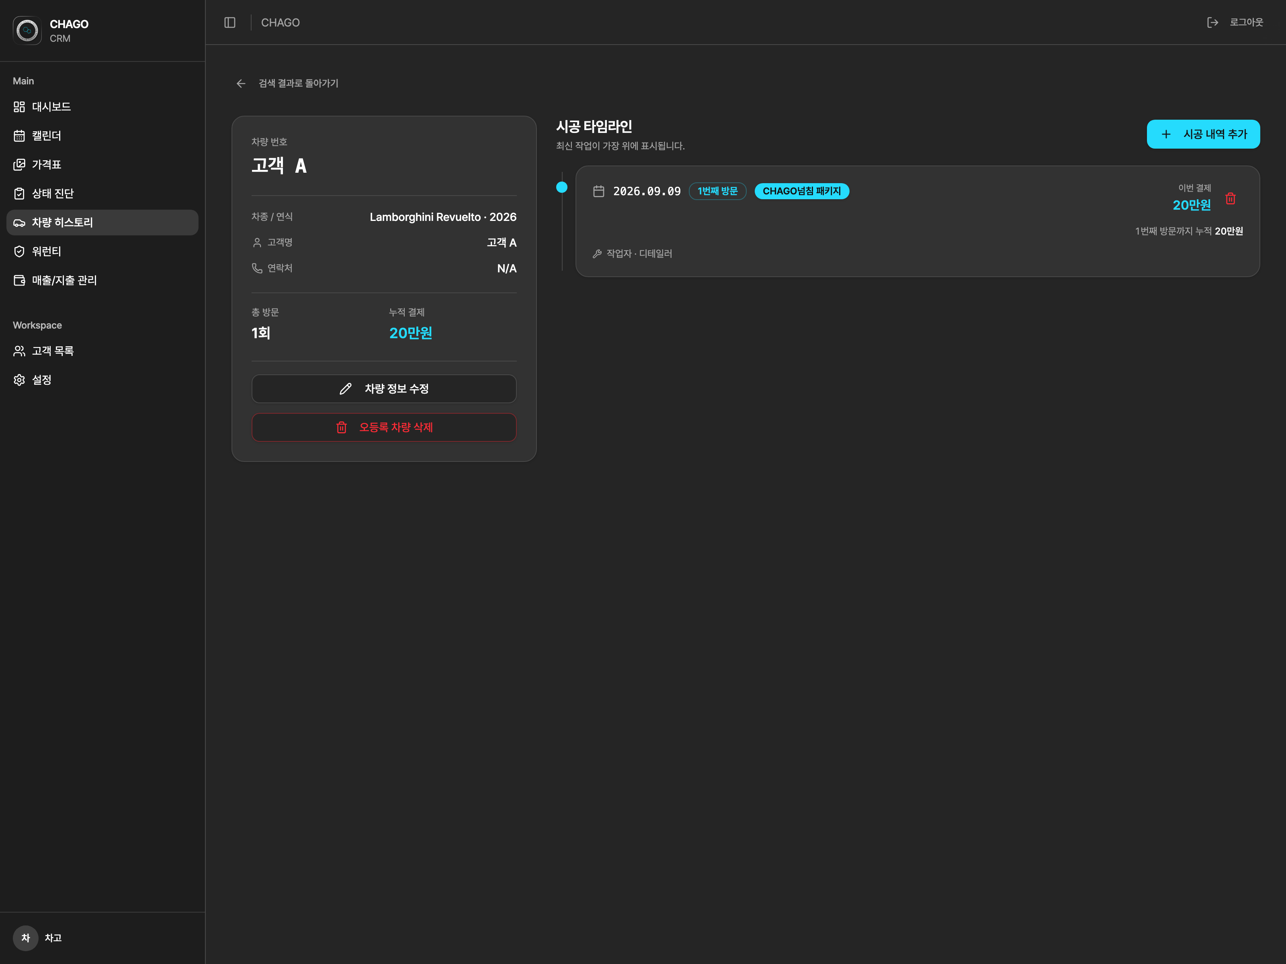Open 대시보드 in the sidebar
Viewport: 1286px width, 964px height.
pos(102,107)
